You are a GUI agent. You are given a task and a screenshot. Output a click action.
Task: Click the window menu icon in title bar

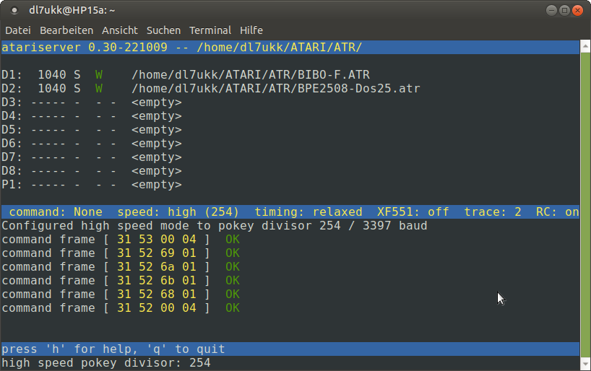pyautogui.click(x=14, y=10)
